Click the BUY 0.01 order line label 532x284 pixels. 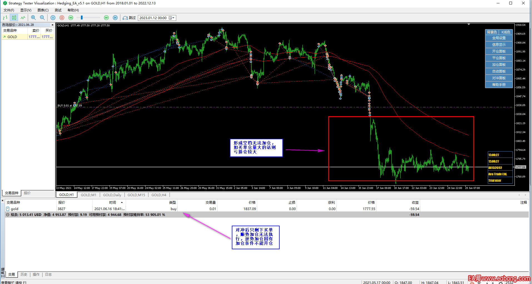(x=69, y=106)
